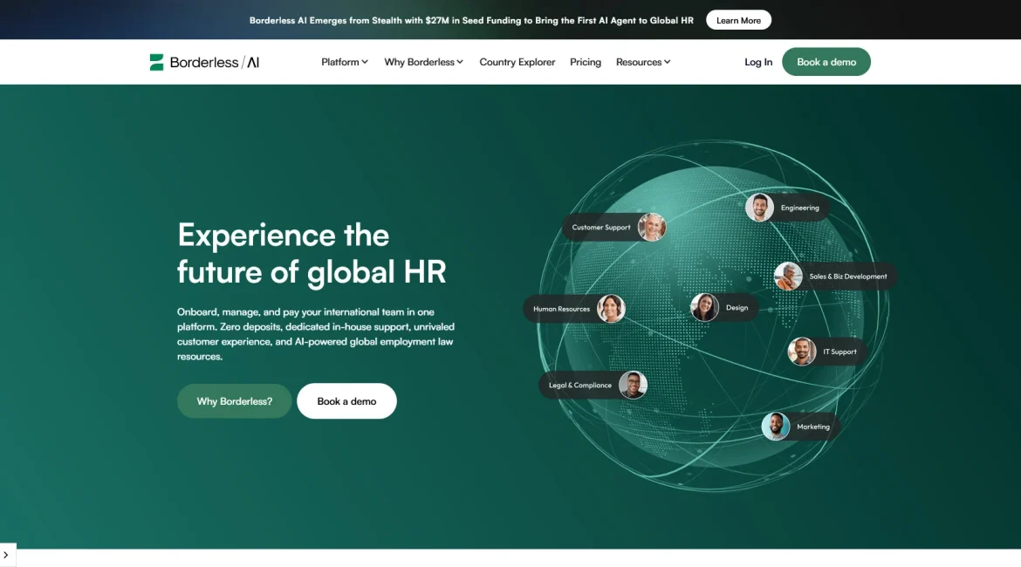Click the 'IT Support' label text
Viewport: 1021px width, 567px height.
[839, 352]
